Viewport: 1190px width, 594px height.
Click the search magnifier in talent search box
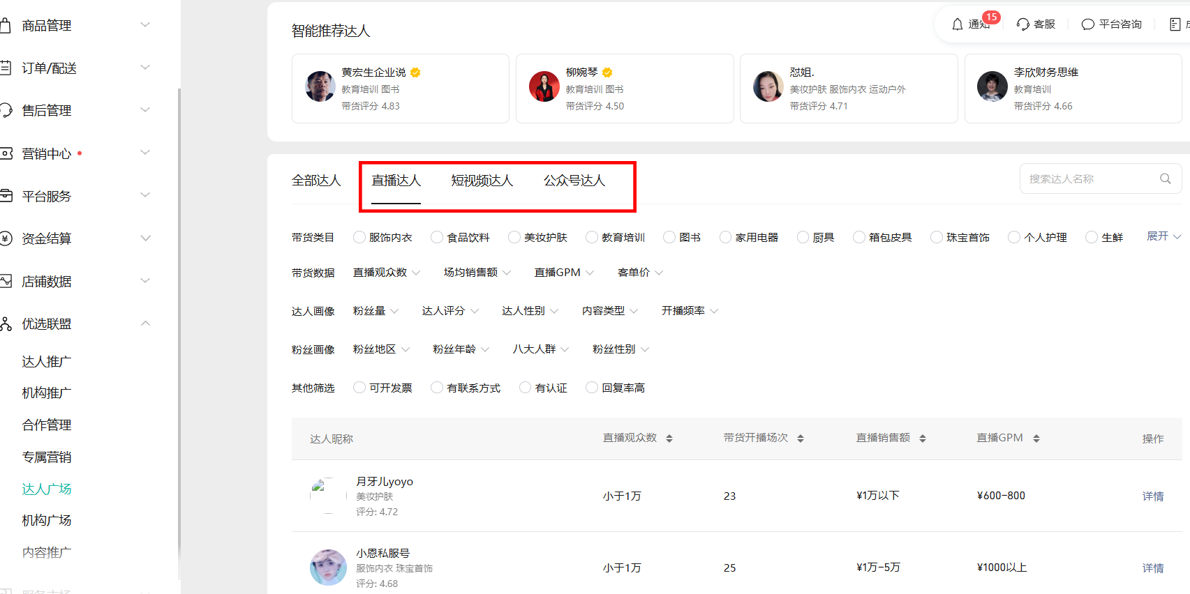pos(1165,178)
